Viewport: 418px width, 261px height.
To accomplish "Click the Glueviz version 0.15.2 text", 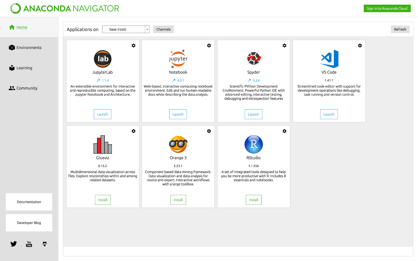I will coord(103,166).
